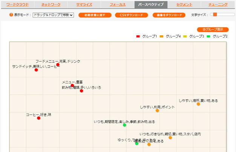The width and height of the screenshot is (236, 152).
Task: Open the ネットワーク tab
Action: tap(51, 5)
